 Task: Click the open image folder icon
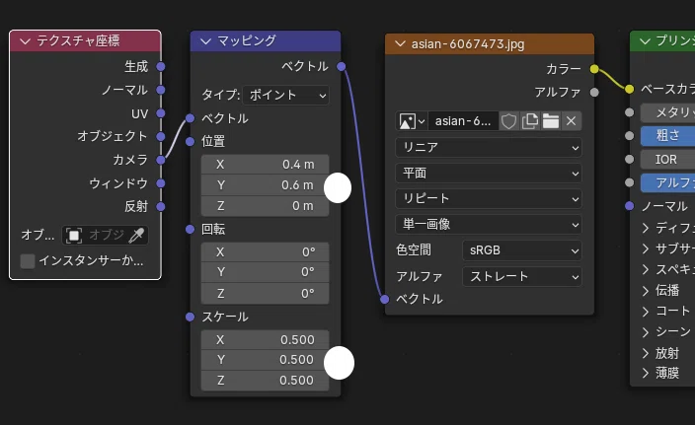click(x=551, y=121)
